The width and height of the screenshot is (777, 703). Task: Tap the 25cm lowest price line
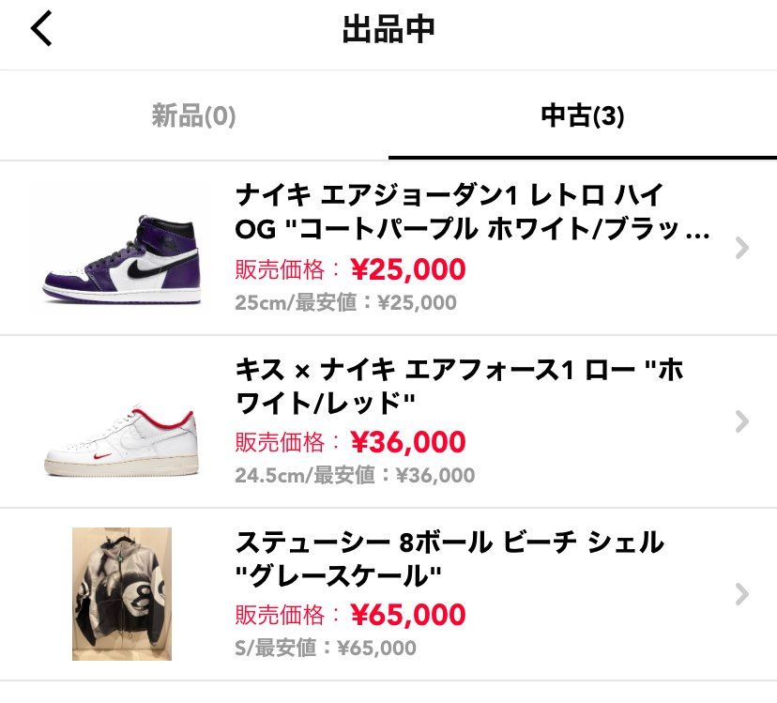345,303
